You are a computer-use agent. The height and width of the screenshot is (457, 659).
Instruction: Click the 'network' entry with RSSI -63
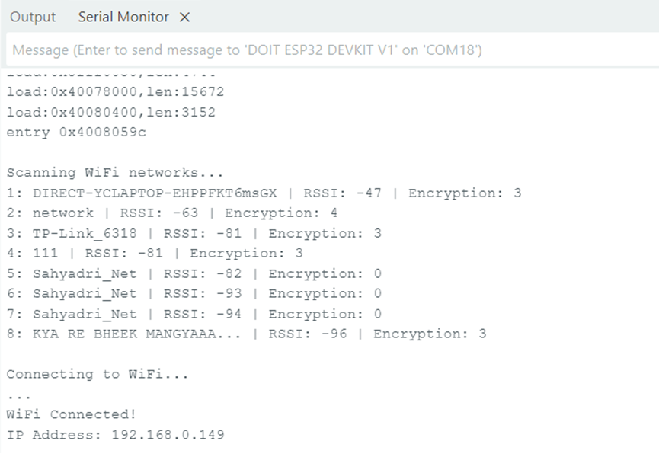click(x=172, y=213)
